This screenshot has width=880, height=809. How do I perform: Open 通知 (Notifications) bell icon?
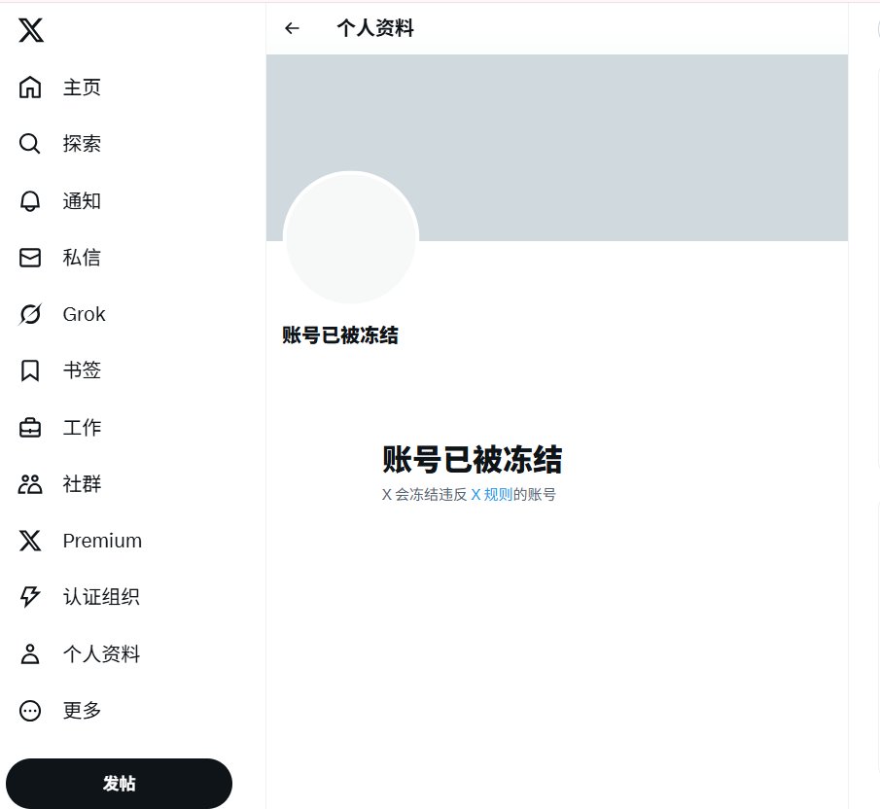point(29,201)
